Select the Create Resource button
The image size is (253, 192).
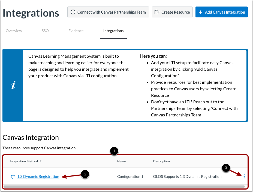(172, 12)
